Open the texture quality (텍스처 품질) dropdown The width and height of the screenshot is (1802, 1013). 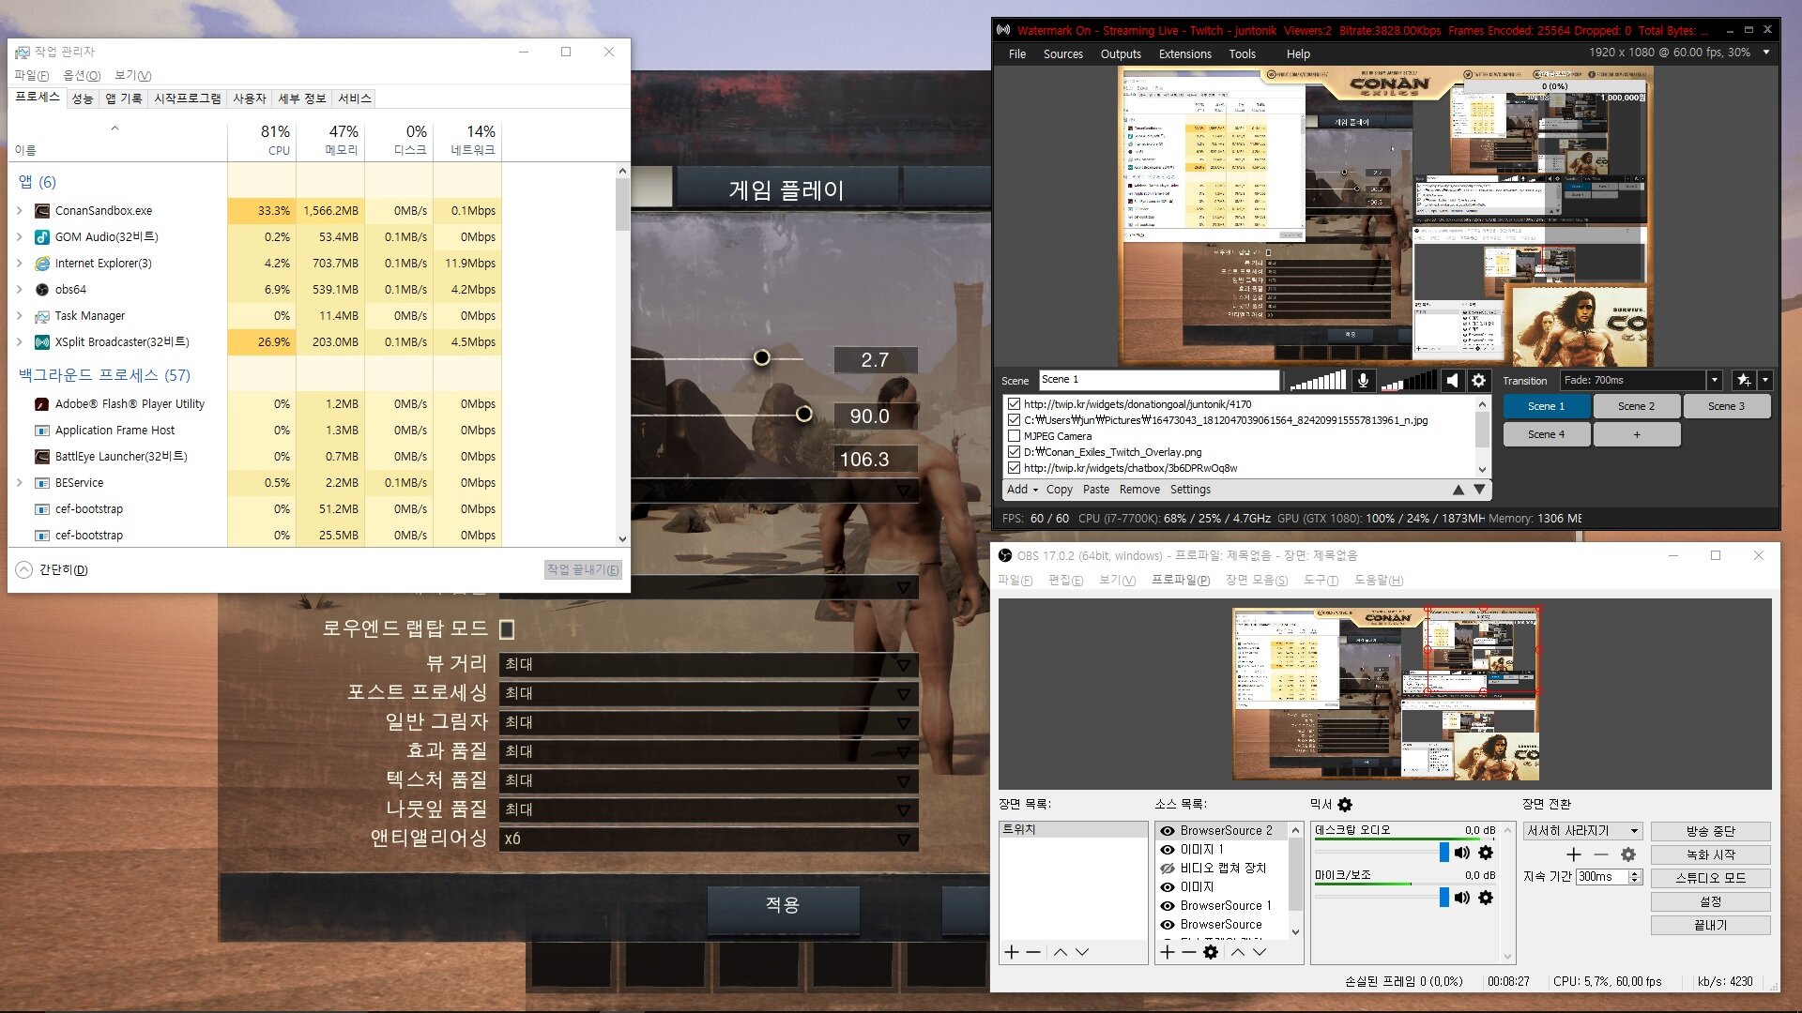(x=709, y=781)
